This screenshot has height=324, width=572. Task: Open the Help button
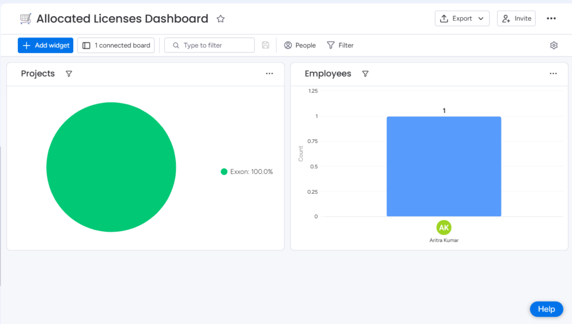click(546, 309)
